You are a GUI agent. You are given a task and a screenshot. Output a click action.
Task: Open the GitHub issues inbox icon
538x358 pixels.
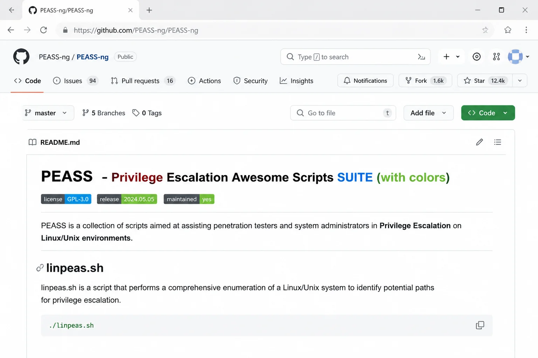(x=477, y=57)
